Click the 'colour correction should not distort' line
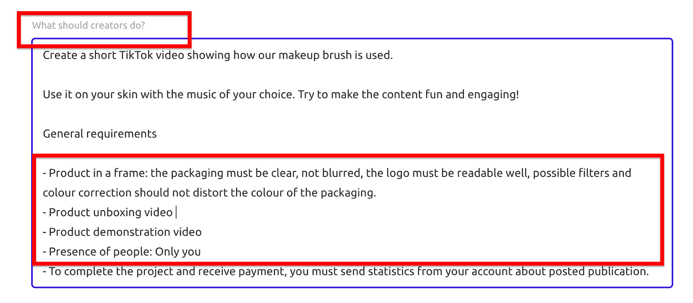The image size is (693, 303). coord(209,193)
